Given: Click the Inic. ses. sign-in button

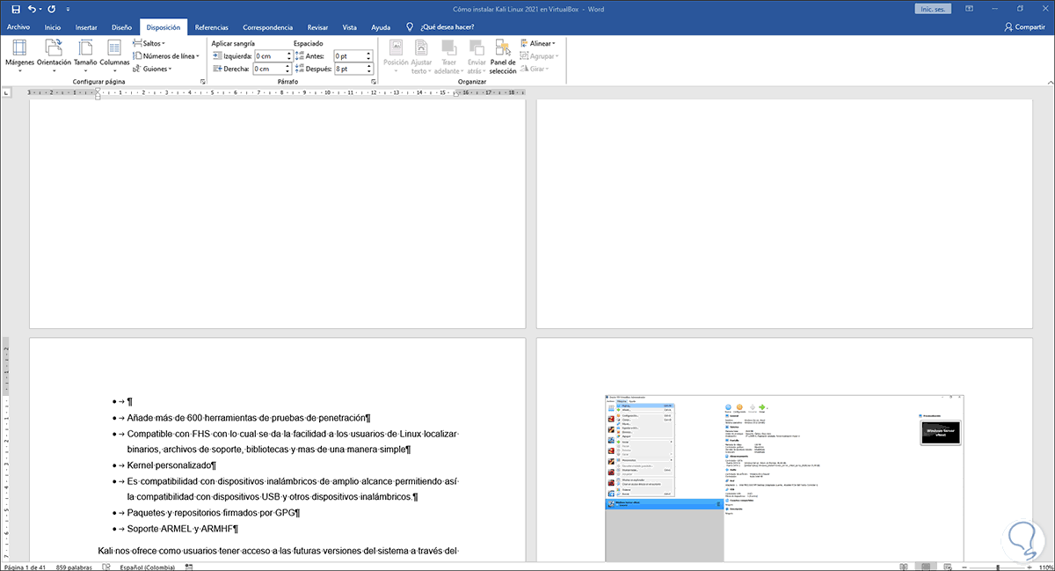Looking at the screenshot, I should point(933,8).
